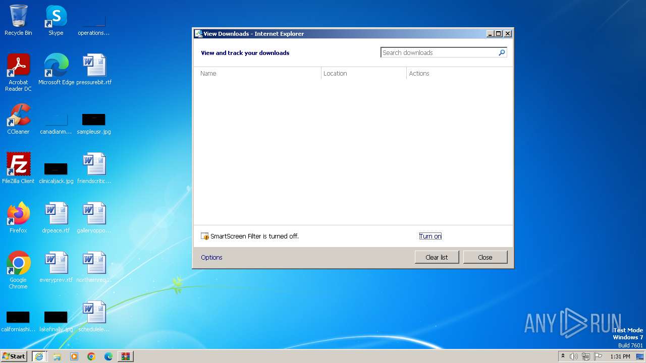Image resolution: width=646 pixels, height=363 pixels.
Task: Open the volume control in the tray
Action: pos(574,356)
